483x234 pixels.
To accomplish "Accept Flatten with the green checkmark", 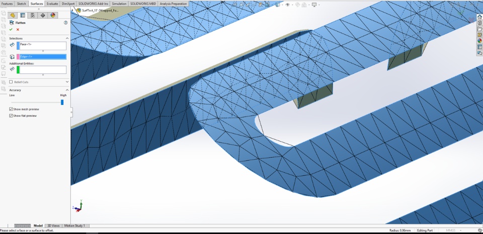I will (x=11, y=30).
